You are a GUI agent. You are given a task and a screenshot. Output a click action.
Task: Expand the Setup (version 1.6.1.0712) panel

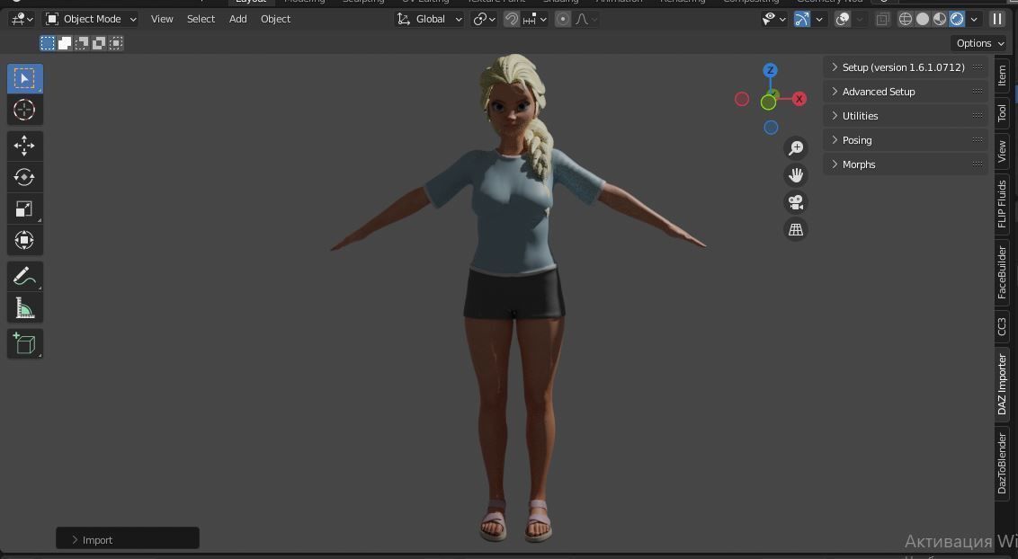pos(906,67)
